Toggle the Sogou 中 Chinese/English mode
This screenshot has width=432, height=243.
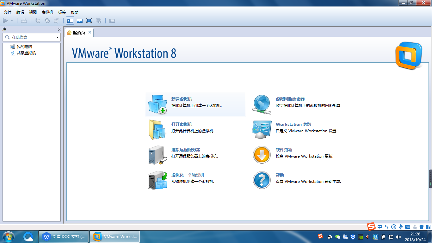click(x=380, y=227)
